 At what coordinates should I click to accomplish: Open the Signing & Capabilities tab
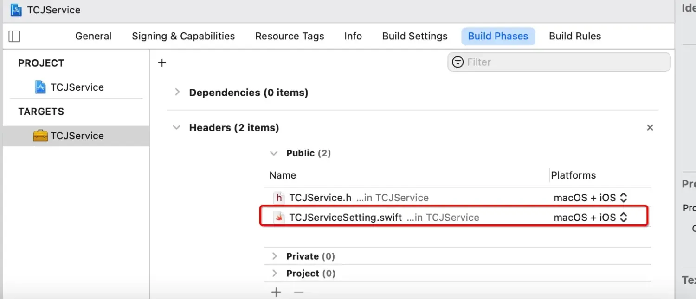coord(183,36)
